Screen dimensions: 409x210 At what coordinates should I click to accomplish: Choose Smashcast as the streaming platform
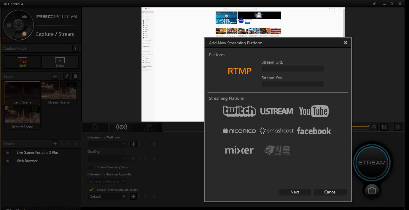(x=276, y=131)
